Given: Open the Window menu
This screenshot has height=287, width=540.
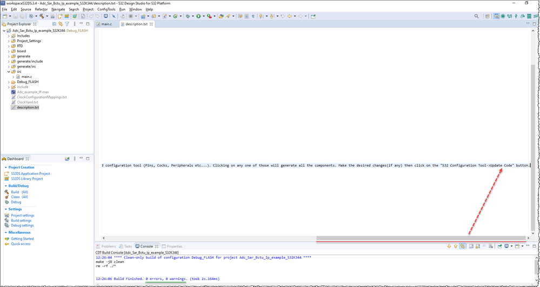Looking at the screenshot, I should [x=135, y=9].
